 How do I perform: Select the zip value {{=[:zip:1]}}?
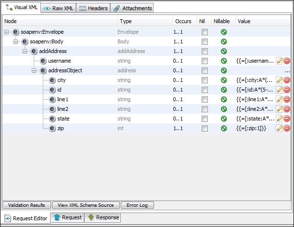[251, 128]
